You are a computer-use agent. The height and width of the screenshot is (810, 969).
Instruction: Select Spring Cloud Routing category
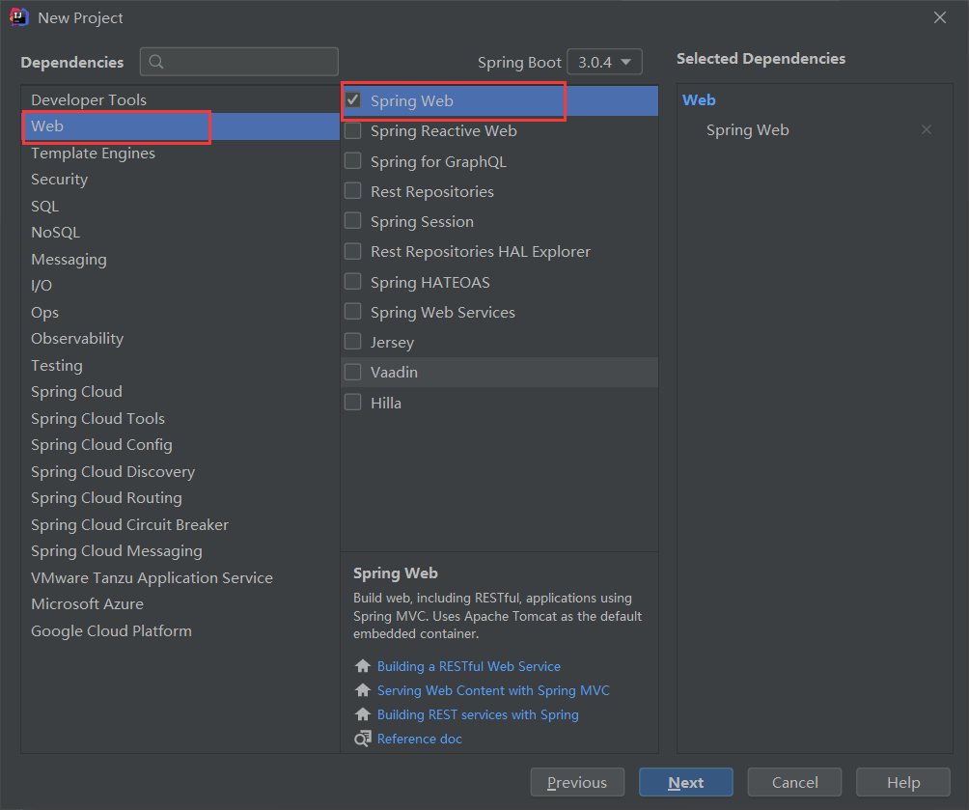pyautogui.click(x=180, y=498)
